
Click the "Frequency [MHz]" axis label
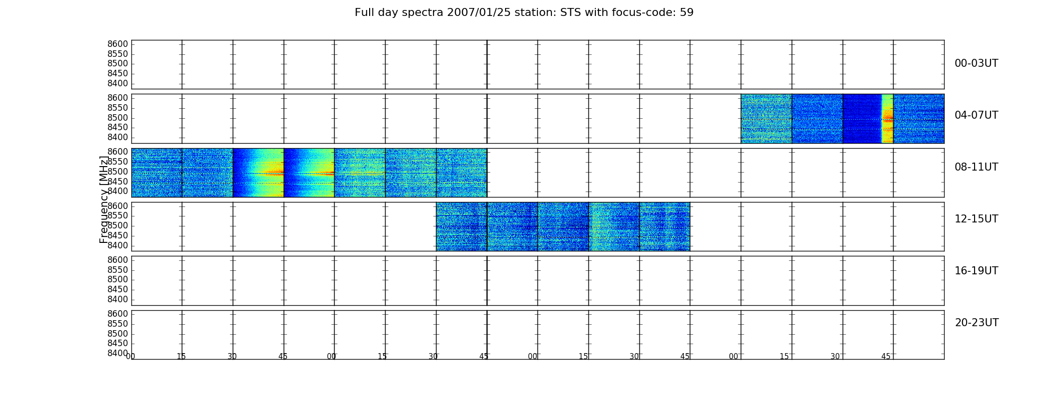103,199
